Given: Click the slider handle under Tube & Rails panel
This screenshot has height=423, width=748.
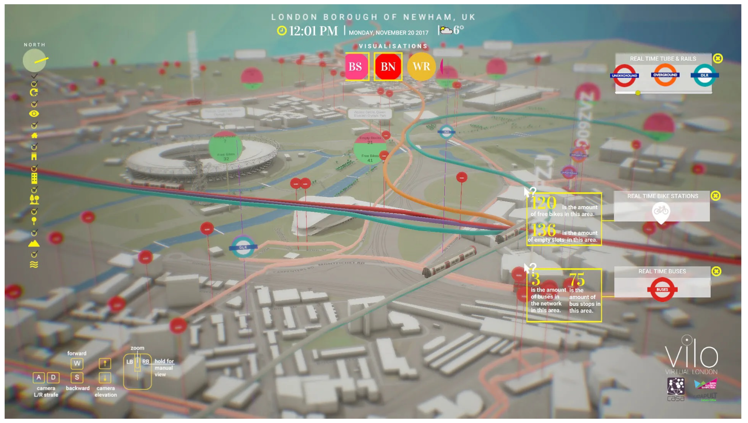Looking at the screenshot, I should pyautogui.click(x=638, y=93).
